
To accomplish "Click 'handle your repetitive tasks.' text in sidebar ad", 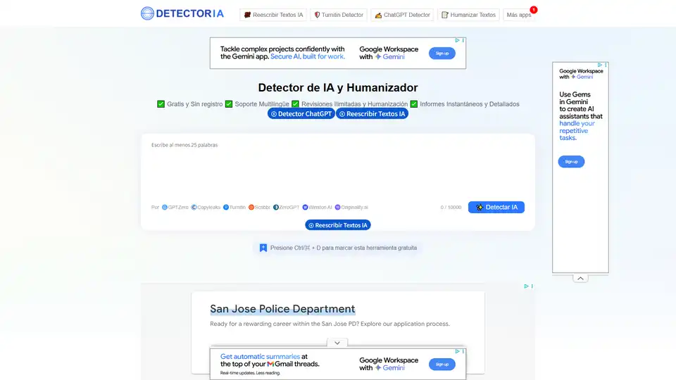I will [577, 131].
